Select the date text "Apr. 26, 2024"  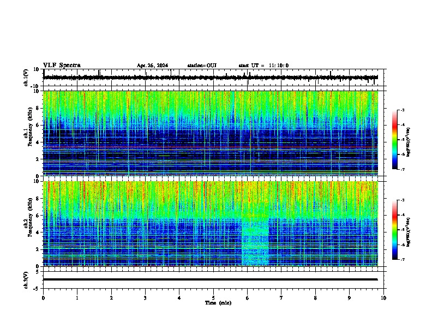pos(152,65)
